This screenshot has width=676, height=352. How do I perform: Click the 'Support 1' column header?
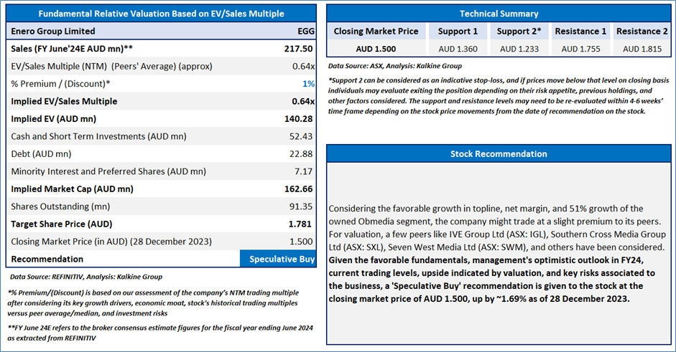458,32
